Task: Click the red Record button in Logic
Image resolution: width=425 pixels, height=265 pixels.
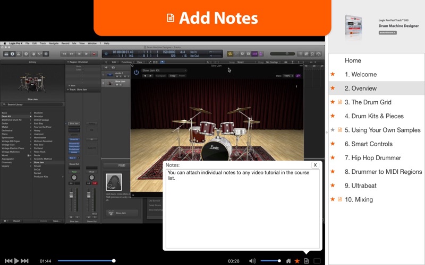Action: (94, 54)
